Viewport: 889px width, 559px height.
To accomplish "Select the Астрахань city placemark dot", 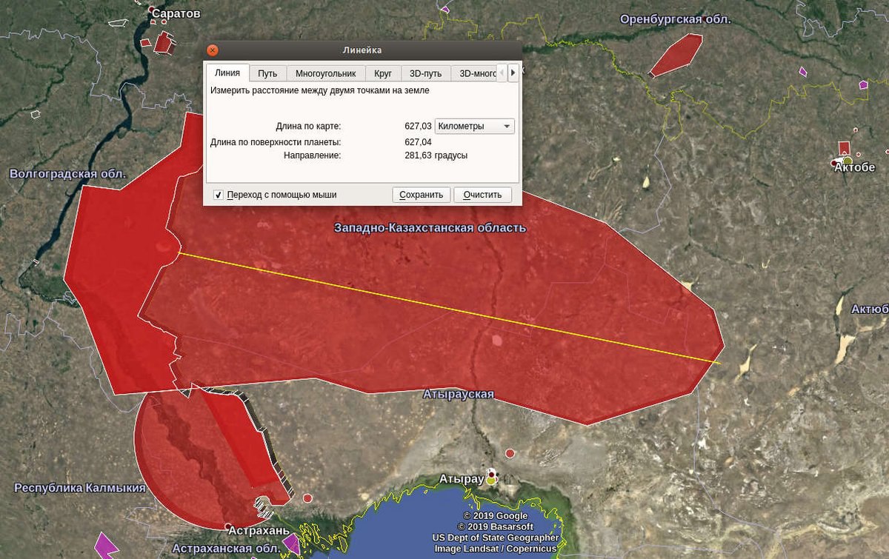I will (228, 526).
